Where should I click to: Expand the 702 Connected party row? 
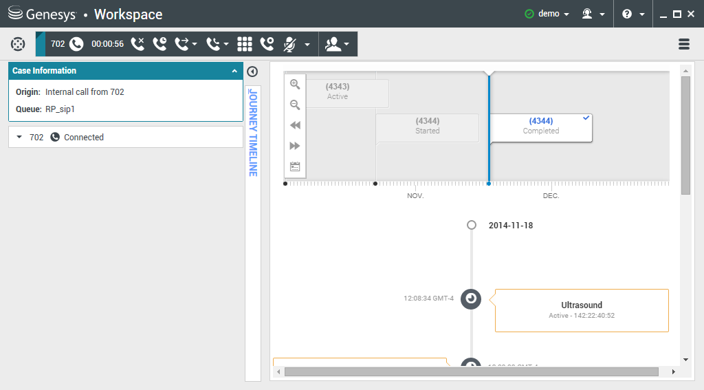pyautogui.click(x=19, y=138)
